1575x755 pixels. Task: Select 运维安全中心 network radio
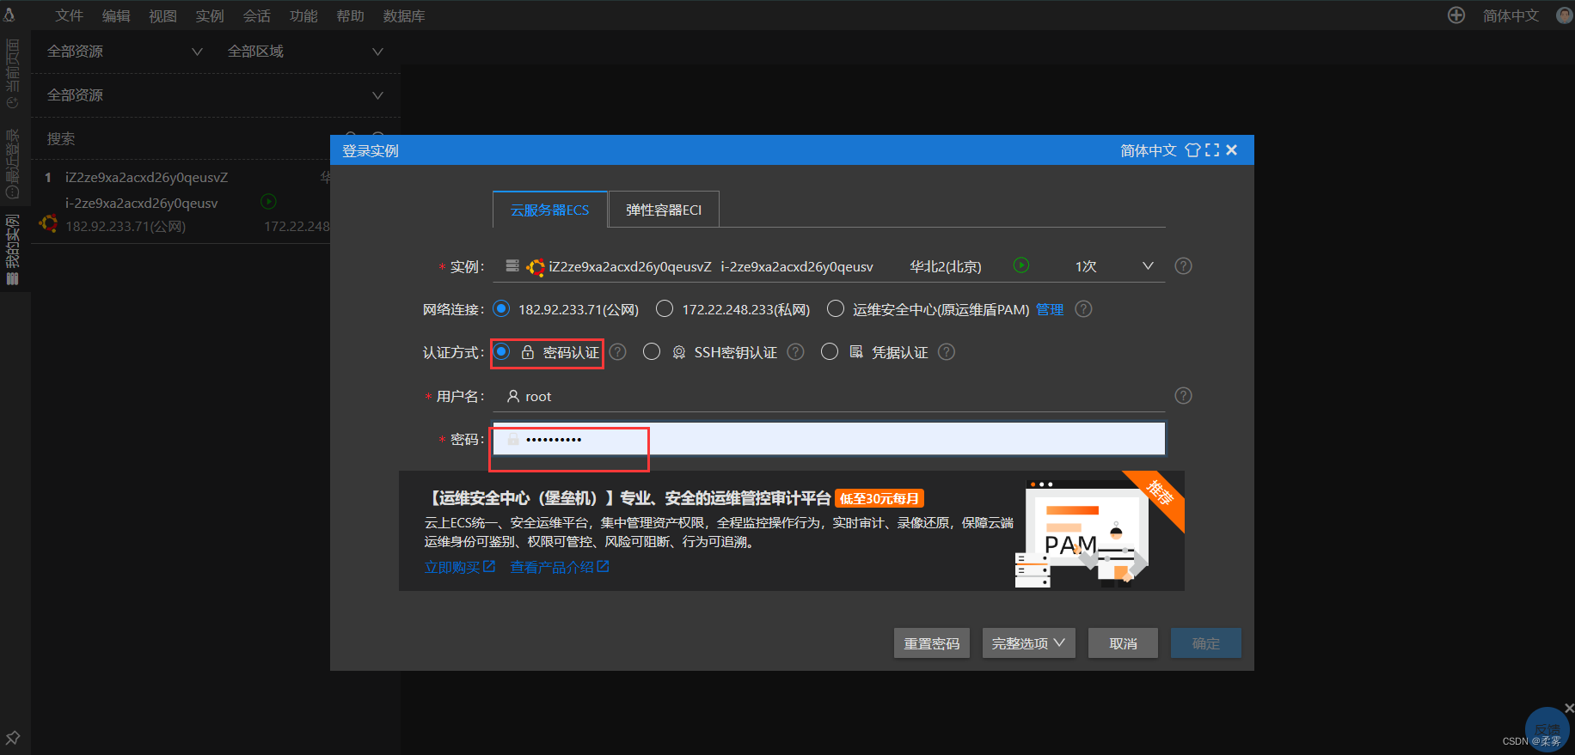pos(835,308)
